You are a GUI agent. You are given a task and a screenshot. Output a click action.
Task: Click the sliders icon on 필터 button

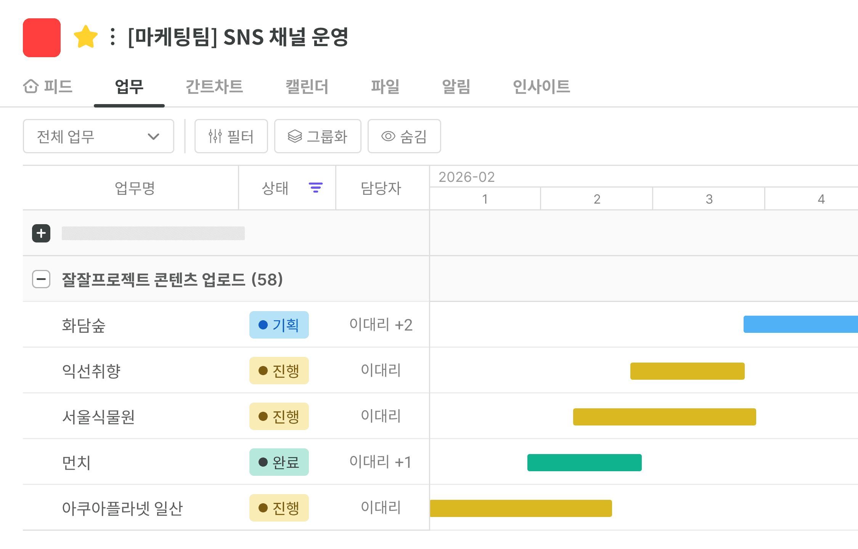pyautogui.click(x=215, y=136)
